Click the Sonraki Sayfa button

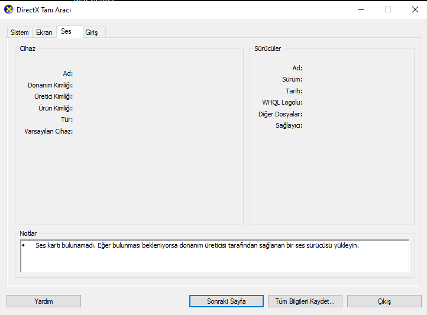pyautogui.click(x=227, y=301)
